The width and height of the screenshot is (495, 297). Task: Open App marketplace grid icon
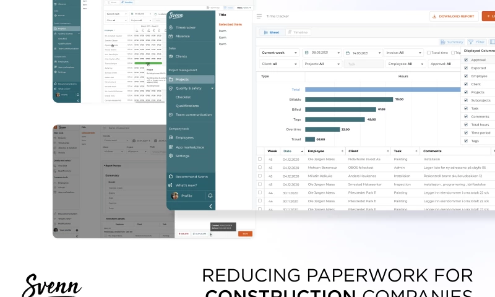click(x=171, y=147)
